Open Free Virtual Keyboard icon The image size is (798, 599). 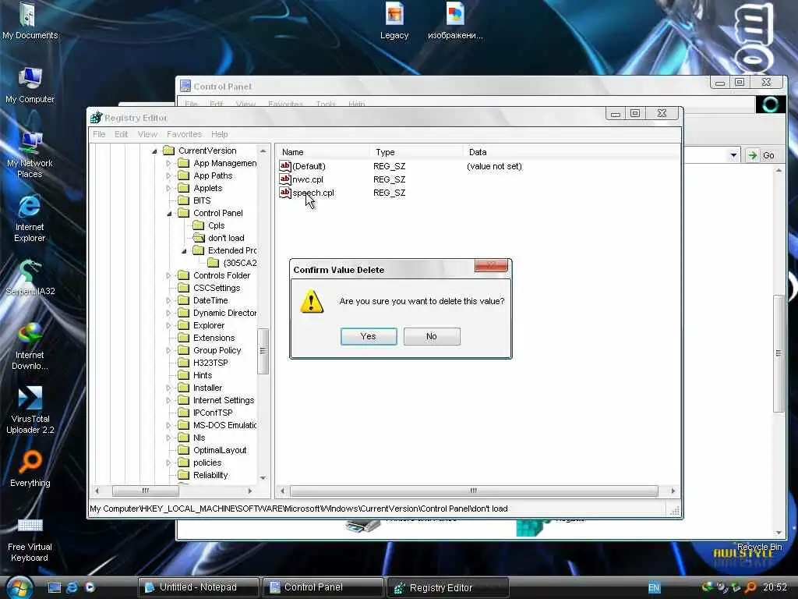(30, 538)
